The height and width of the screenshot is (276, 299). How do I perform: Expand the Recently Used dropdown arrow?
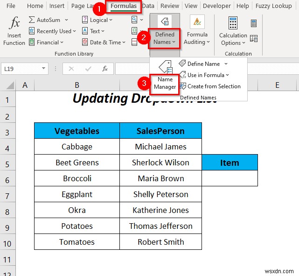[x=74, y=31]
